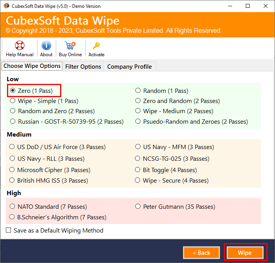Viewport: 275px width, 263px height.
Task: Select NATO Standard (7 Passes)
Action: pos(12,207)
